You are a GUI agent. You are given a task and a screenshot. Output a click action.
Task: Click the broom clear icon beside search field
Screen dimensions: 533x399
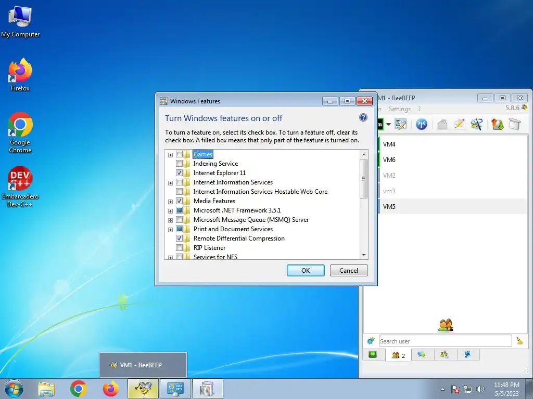pyautogui.click(x=520, y=341)
